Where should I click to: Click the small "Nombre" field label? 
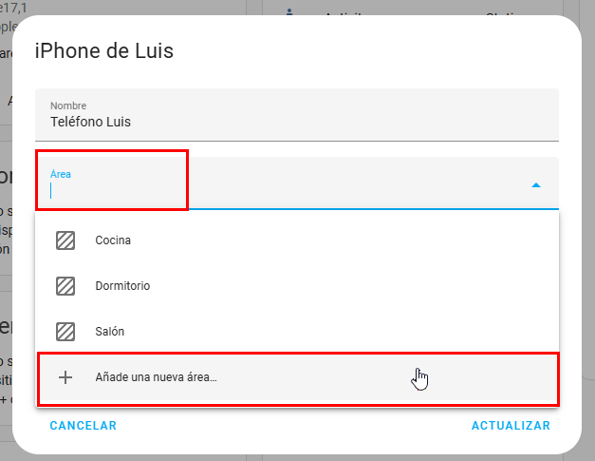pos(67,106)
